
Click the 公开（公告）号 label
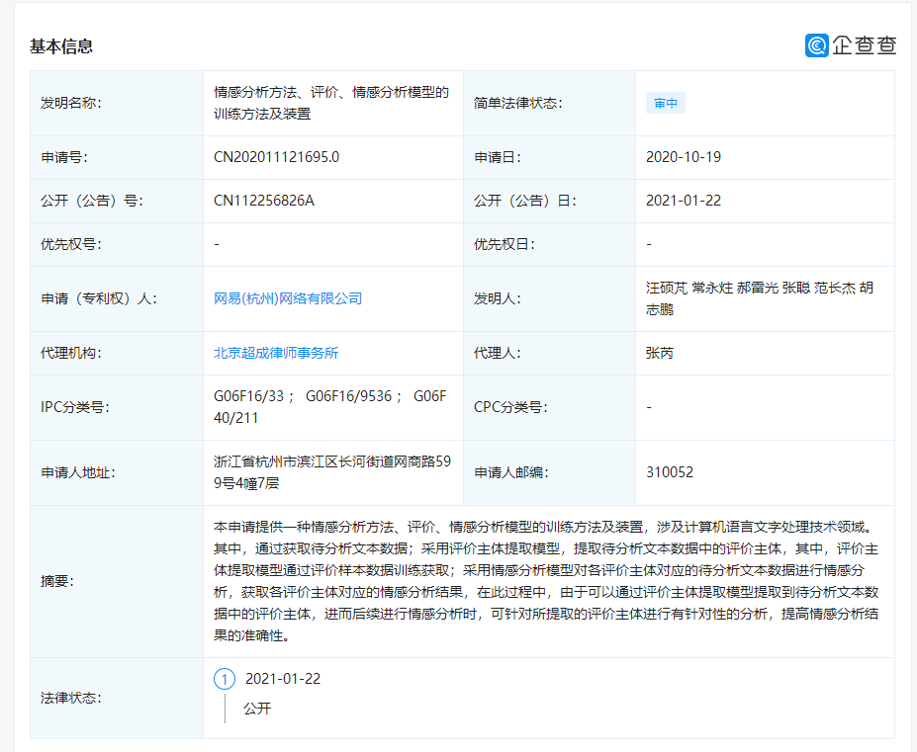pos(92,201)
